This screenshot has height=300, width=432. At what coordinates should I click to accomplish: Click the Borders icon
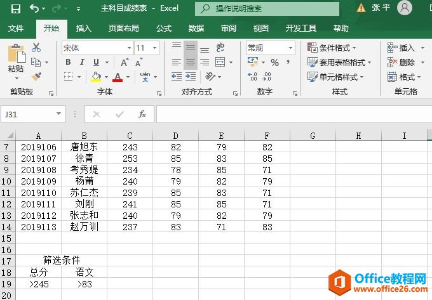coord(69,77)
